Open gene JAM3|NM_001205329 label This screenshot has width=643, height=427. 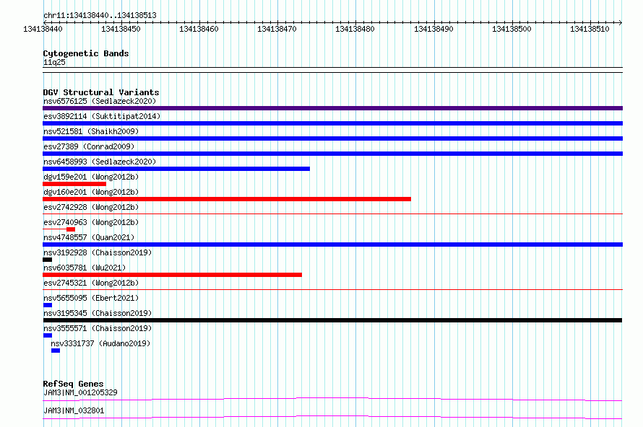pyautogui.click(x=80, y=392)
